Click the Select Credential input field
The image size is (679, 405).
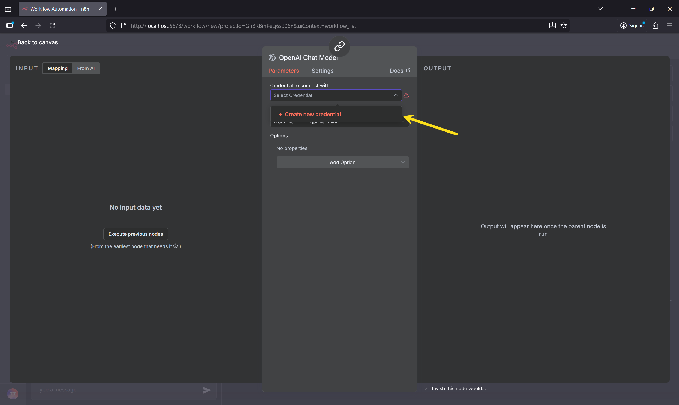click(x=336, y=95)
